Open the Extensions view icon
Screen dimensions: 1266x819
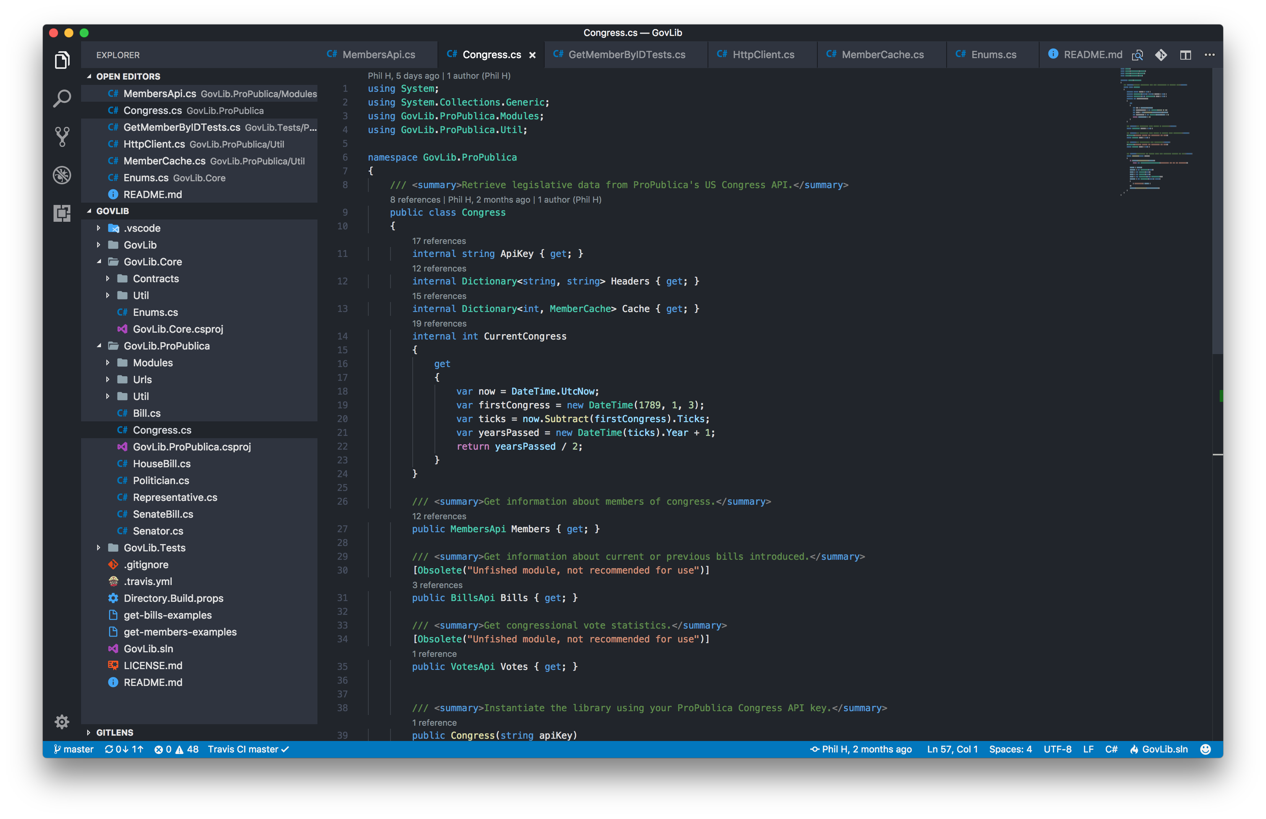62,213
